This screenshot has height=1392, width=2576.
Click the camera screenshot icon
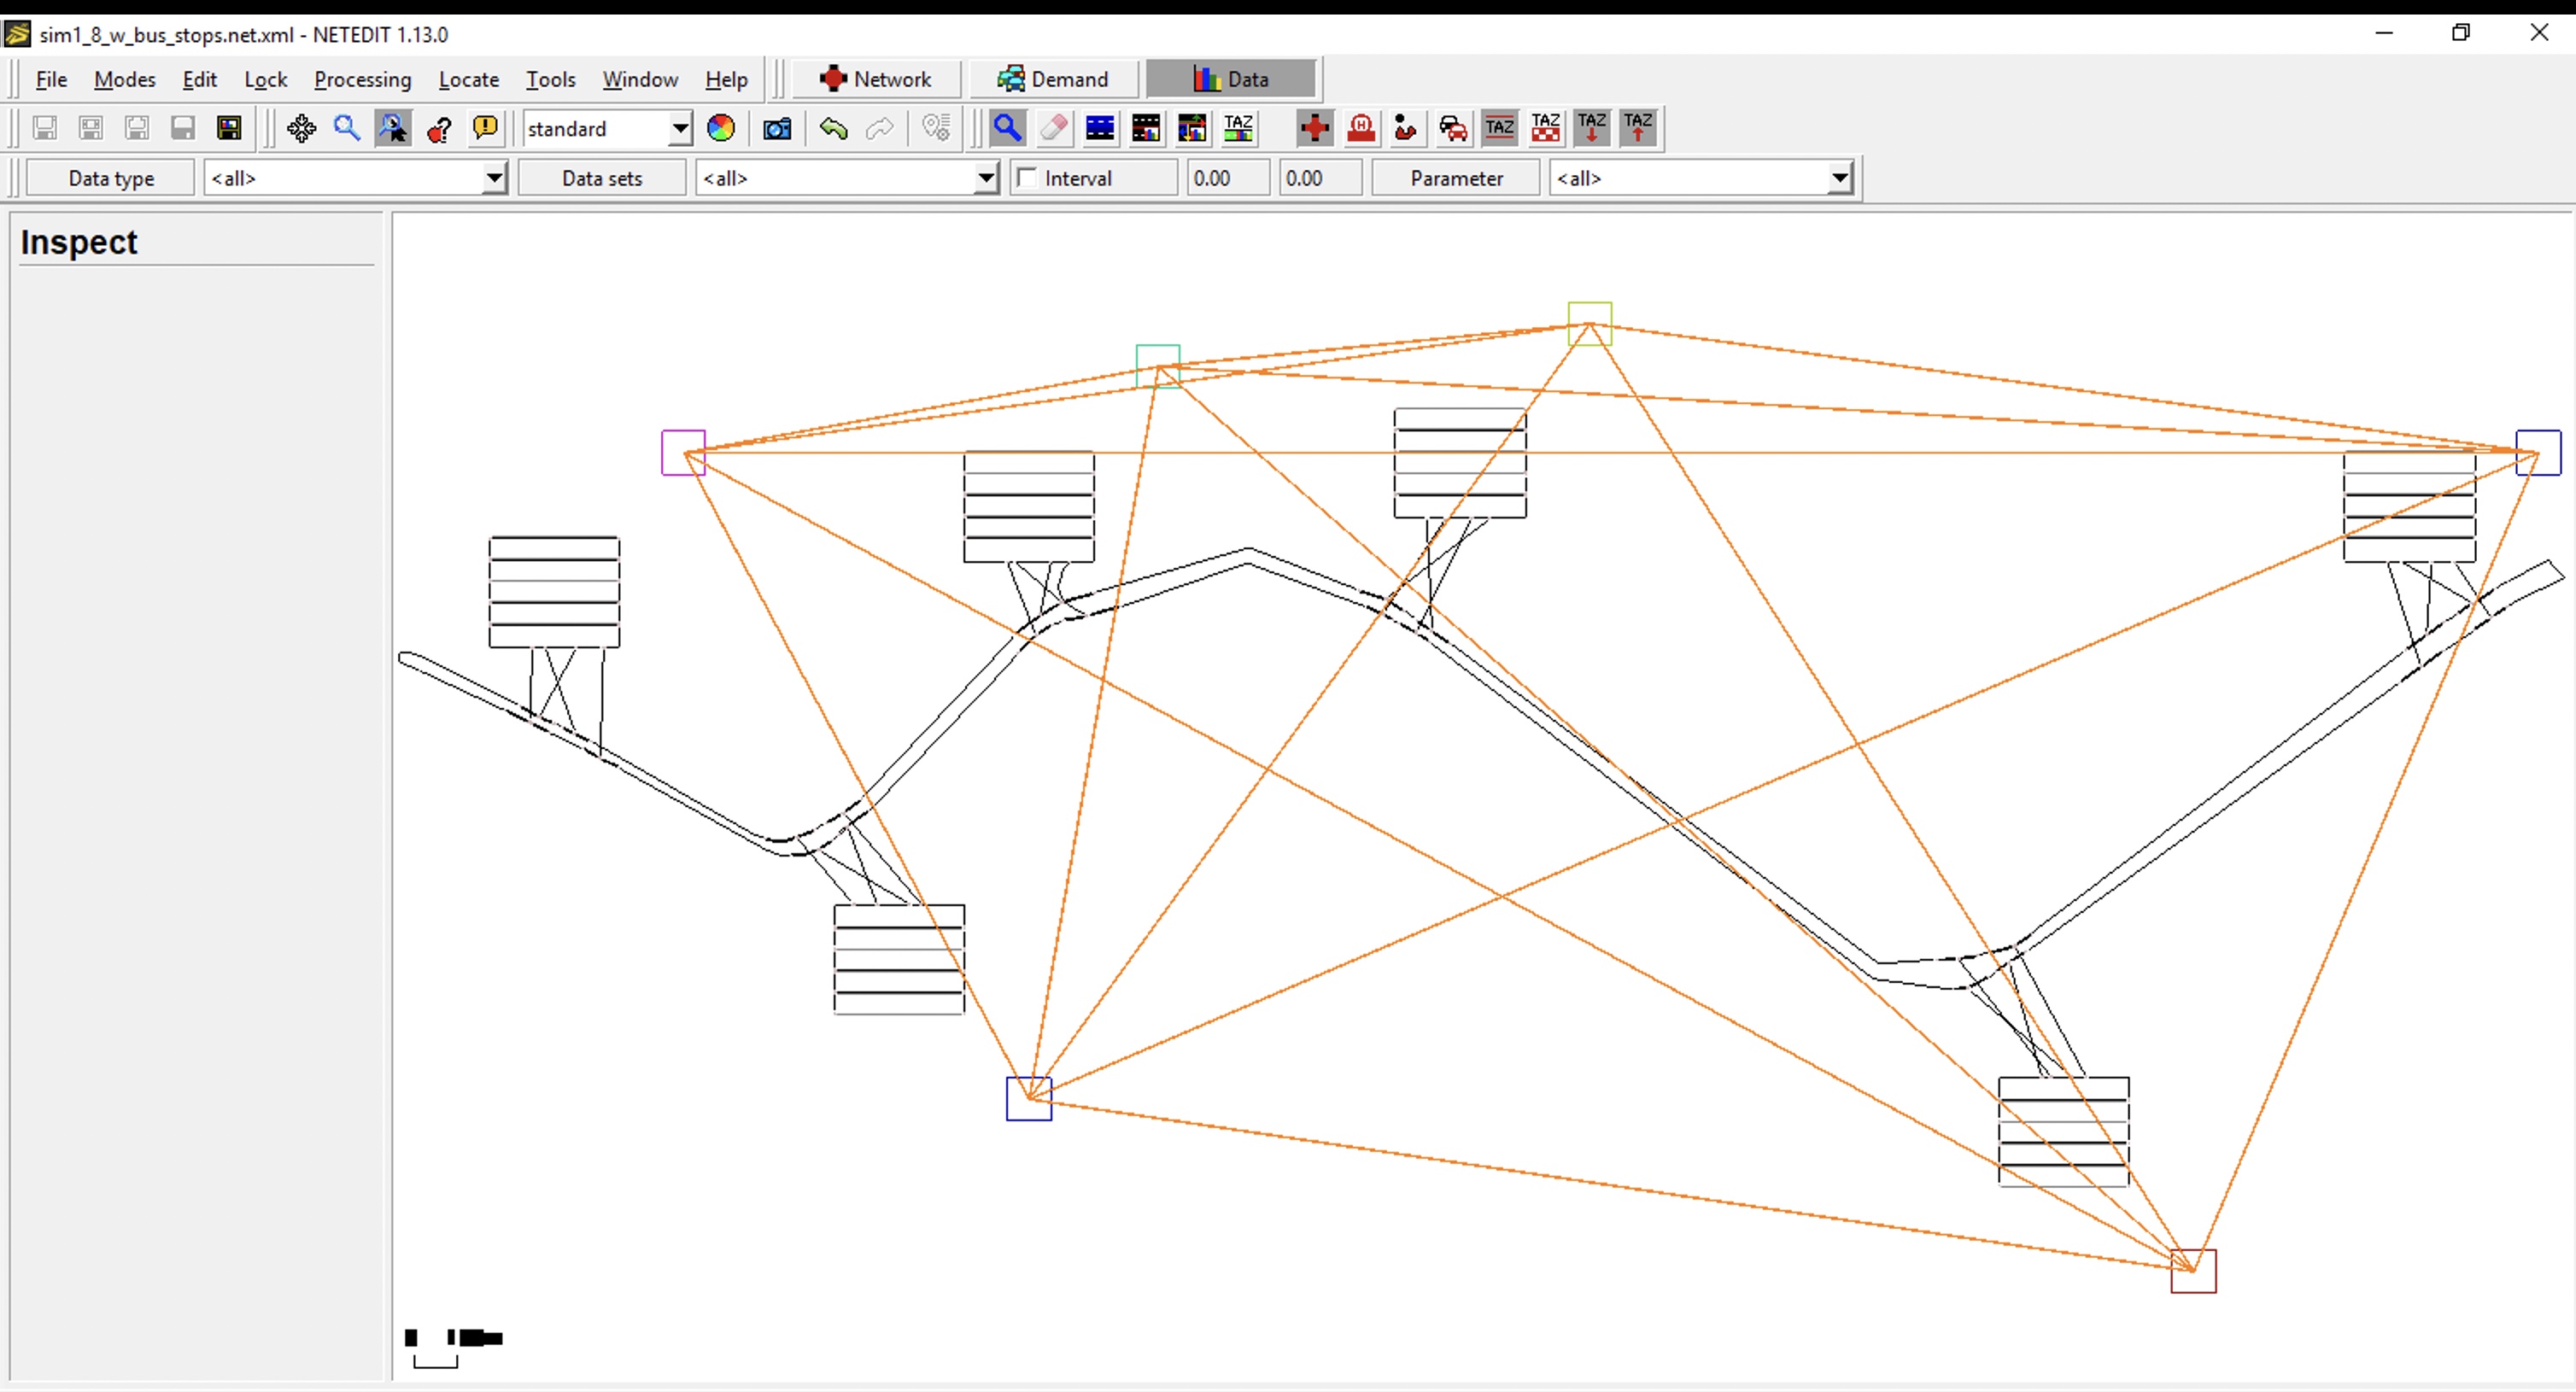point(777,128)
